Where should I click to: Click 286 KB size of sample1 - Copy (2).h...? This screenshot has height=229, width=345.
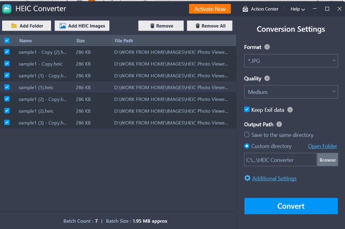tap(83, 52)
